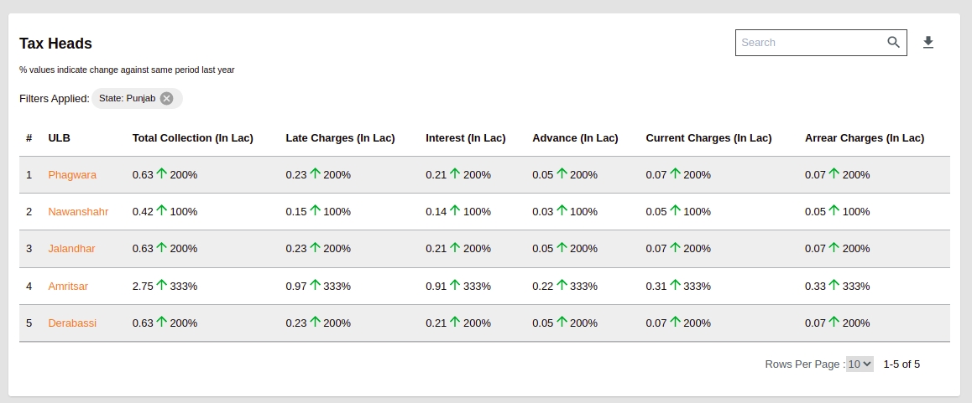Image resolution: width=972 pixels, height=403 pixels.
Task: Click green arrow in Phagwara Total Collection
Action: [162, 174]
